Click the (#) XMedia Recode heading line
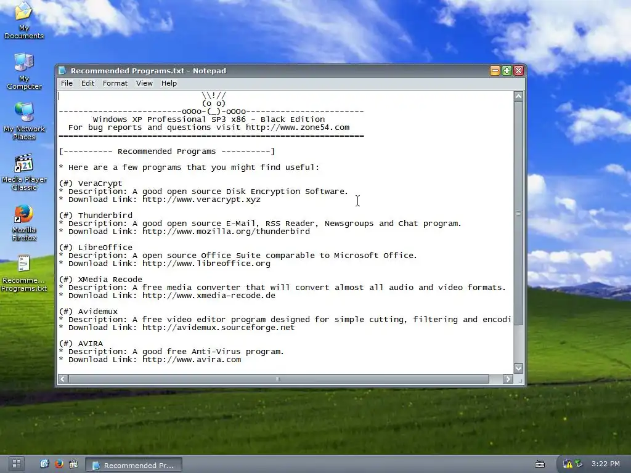Viewport: 631px width, 473px height. (100, 280)
